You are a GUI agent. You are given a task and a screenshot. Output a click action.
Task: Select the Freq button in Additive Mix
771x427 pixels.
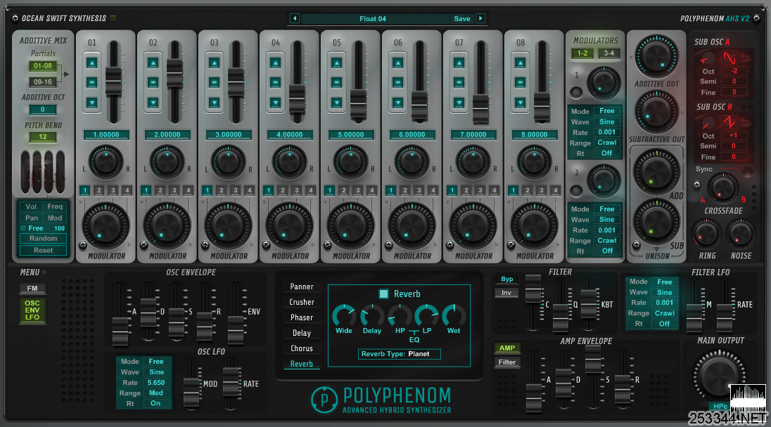click(55, 206)
